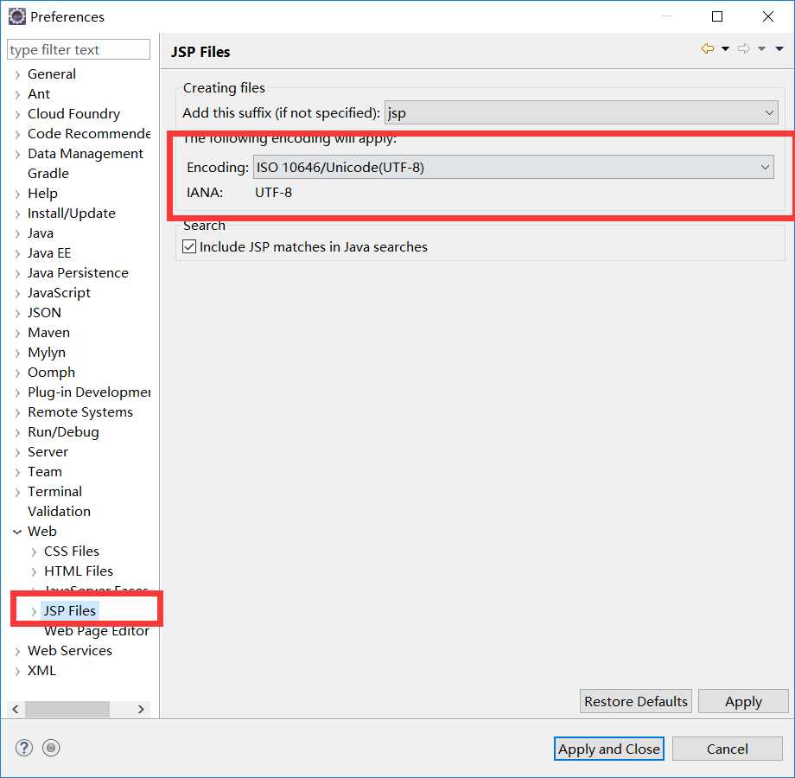Click the tree scroll left arrow
This screenshot has width=795, height=778.
point(16,709)
